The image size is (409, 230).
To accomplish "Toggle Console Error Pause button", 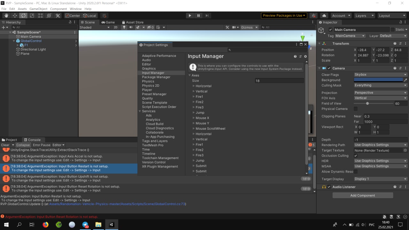I will 42,145.
